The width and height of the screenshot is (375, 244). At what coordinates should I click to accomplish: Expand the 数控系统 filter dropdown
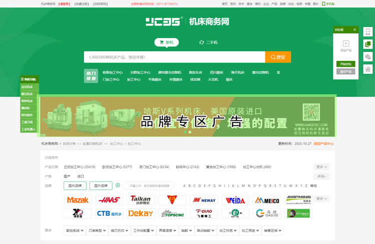pyautogui.click(x=74, y=231)
